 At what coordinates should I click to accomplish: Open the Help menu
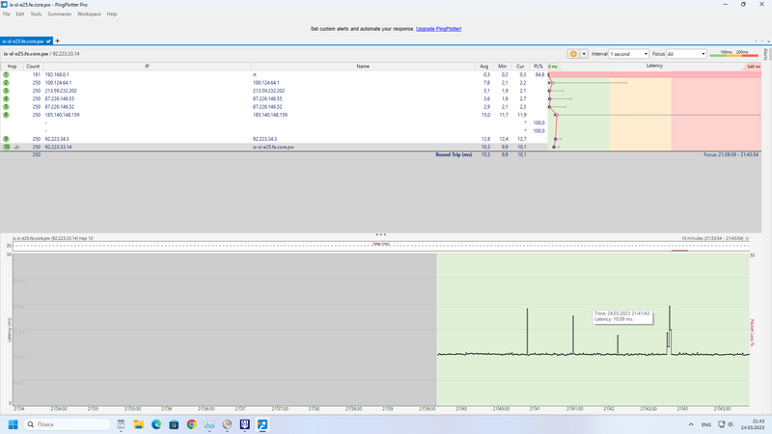[112, 14]
